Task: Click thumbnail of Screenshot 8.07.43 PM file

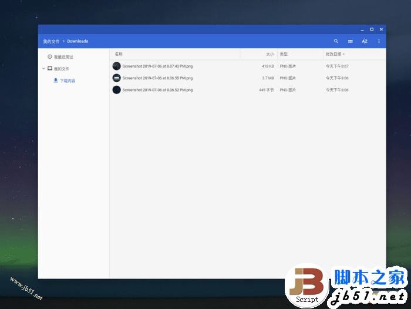Action: click(x=116, y=66)
